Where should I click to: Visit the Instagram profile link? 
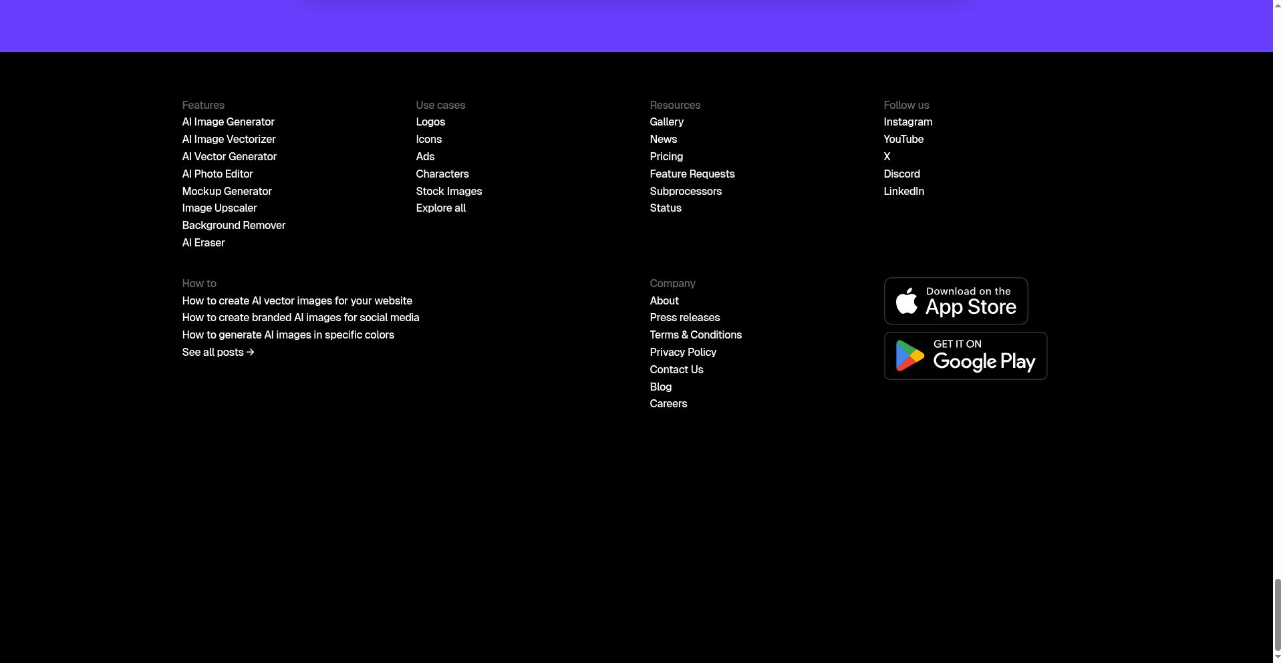(x=907, y=122)
